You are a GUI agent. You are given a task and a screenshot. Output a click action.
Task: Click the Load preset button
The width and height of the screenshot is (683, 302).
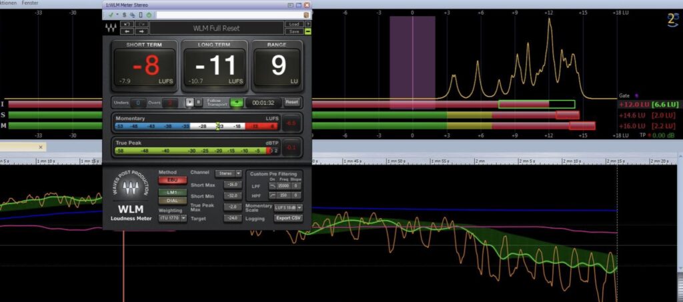point(293,25)
